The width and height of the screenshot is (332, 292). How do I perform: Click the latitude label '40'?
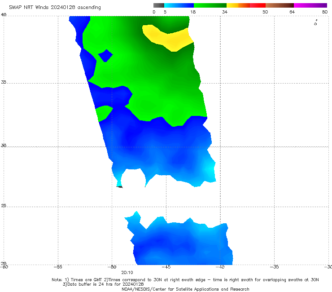tap(4, 15)
